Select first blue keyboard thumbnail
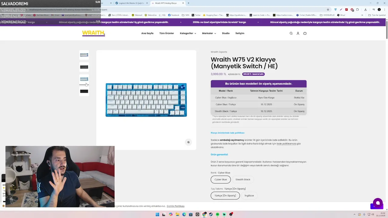Viewport: 388px width, 218px height. pyautogui.click(x=84, y=55)
